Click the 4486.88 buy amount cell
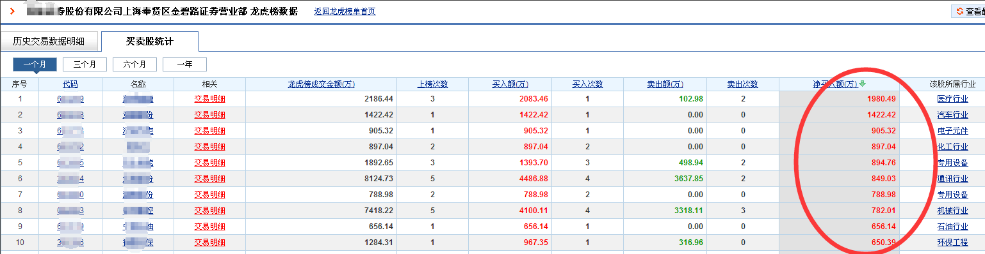Screen dimensions: 985x254 click(533, 179)
